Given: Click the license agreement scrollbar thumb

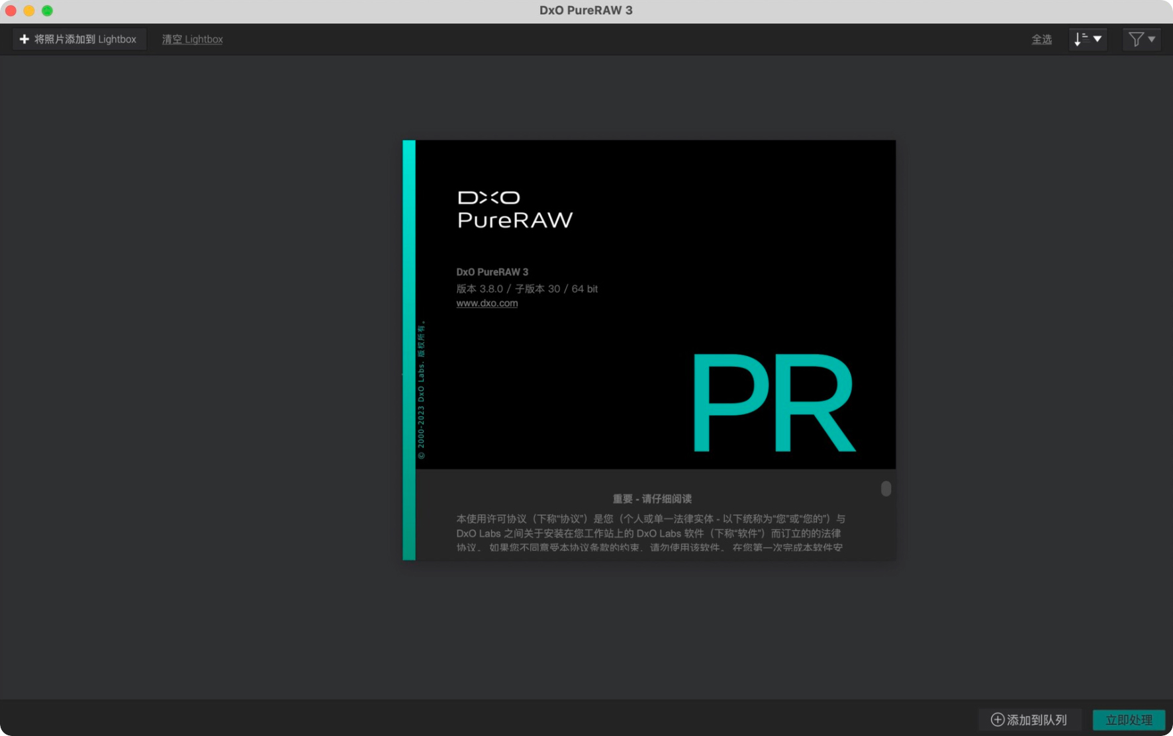Looking at the screenshot, I should (886, 488).
